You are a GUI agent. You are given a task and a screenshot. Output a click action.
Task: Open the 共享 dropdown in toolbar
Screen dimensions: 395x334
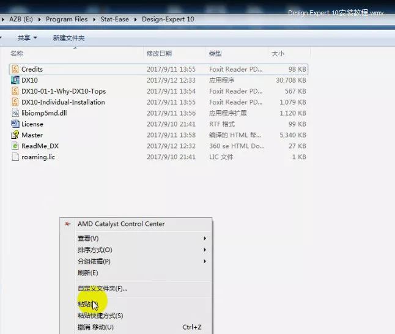click(x=27, y=38)
